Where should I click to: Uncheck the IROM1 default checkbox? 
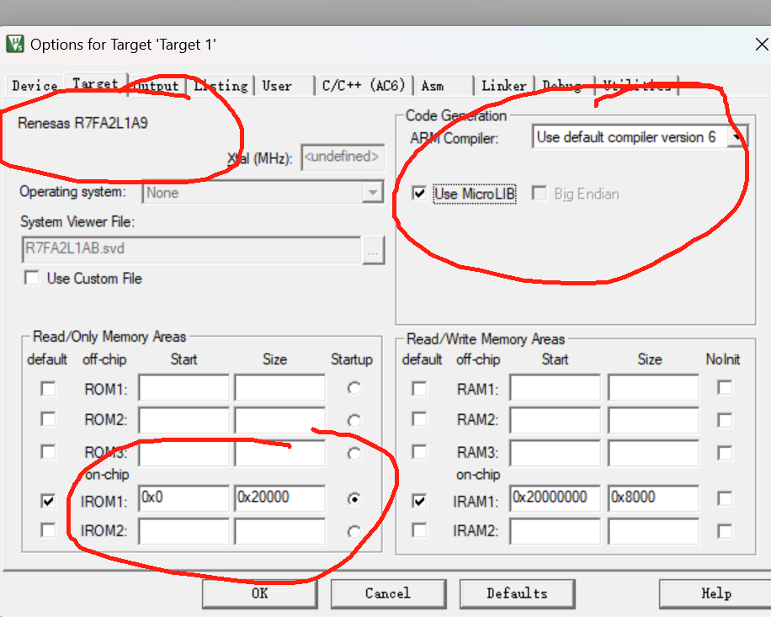coord(48,501)
